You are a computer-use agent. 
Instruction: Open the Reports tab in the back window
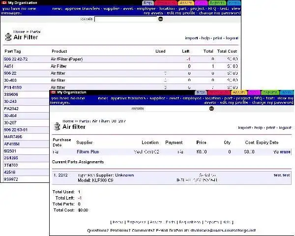(217, 3)
